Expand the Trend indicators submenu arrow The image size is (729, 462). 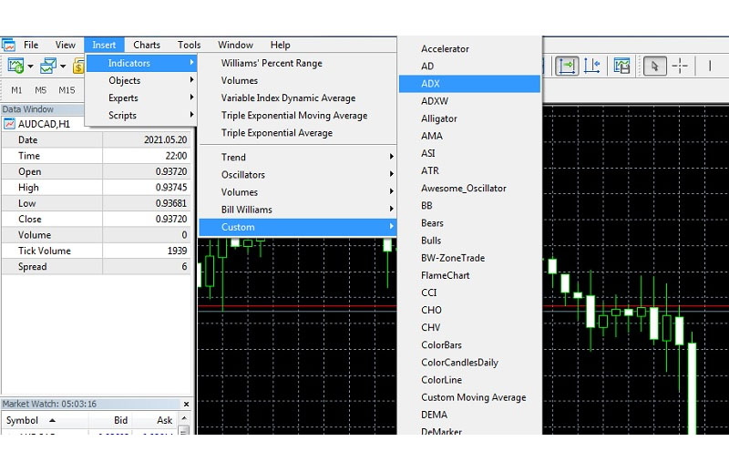pyautogui.click(x=392, y=157)
